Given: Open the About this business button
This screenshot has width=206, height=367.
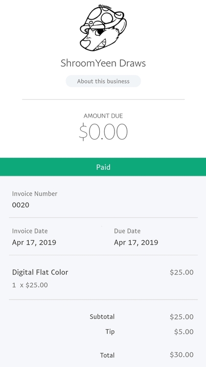Looking at the screenshot, I should point(103,81).
